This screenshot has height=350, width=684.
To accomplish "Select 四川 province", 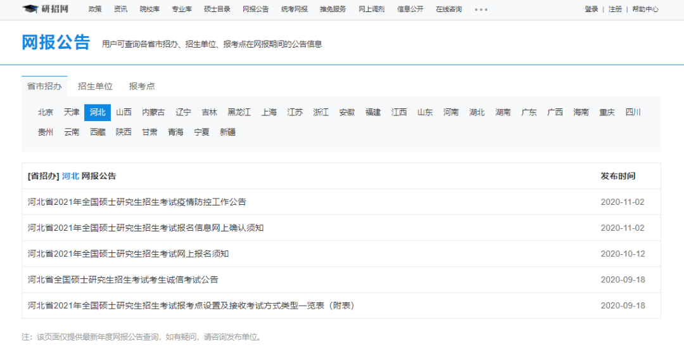I will 633,112.
